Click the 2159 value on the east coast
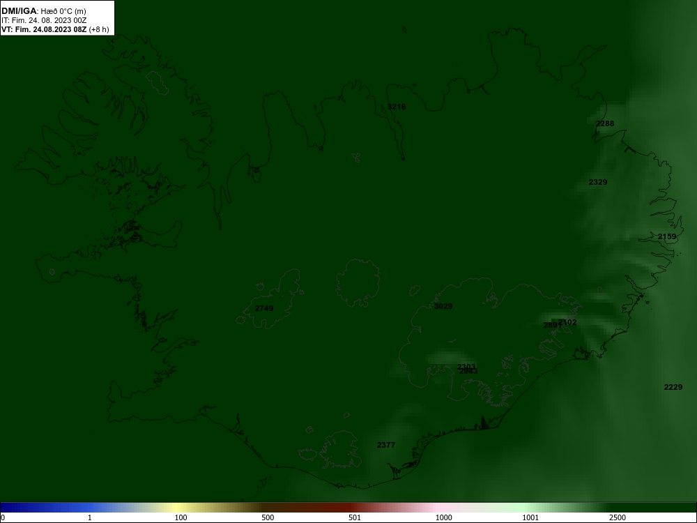 [667, 236]
